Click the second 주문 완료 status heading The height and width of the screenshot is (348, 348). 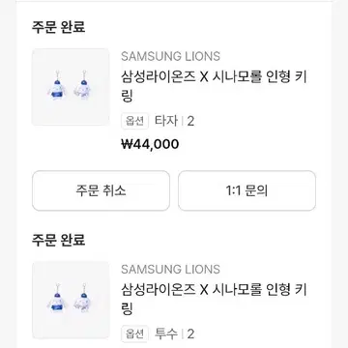(x=59, y=240)
